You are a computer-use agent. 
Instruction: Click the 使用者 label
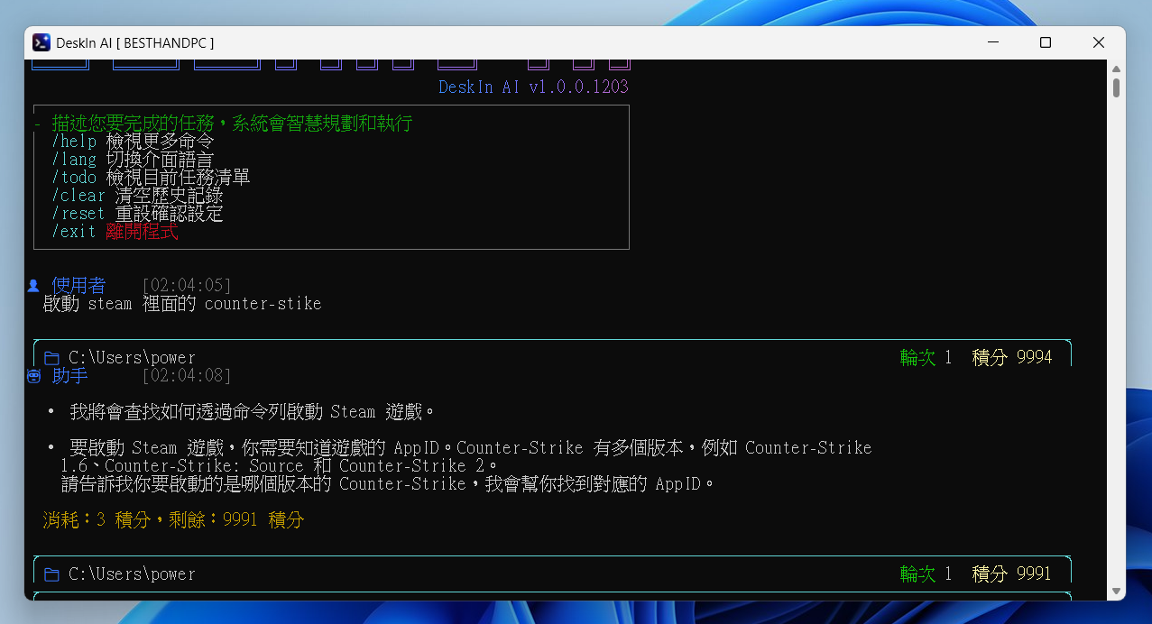point(78,286)
